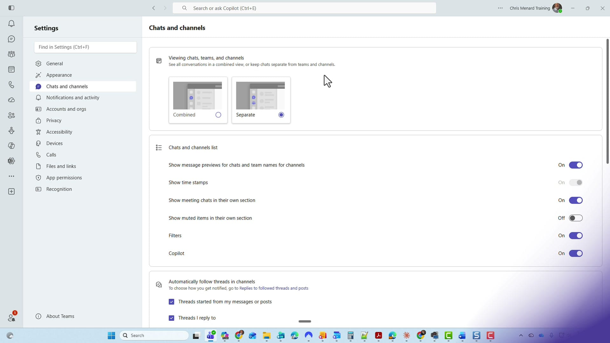Open File Explorer from the taskbar

pos(267,335)
